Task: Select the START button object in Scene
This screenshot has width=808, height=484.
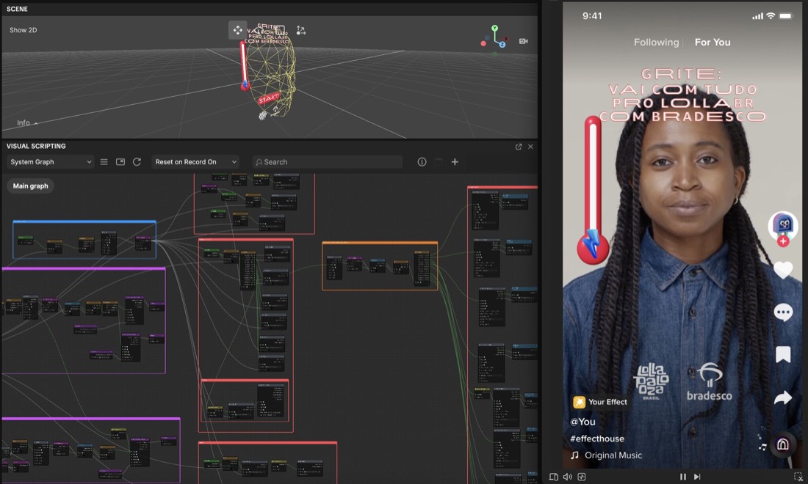Action: [x=268, y=99]
